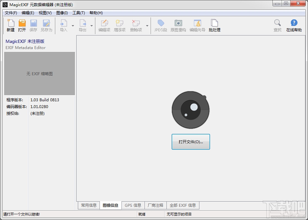The width and height of the screenshot is (308, 220).
Task: Switch to the 常用信息 tab
Action: (89, 205)
